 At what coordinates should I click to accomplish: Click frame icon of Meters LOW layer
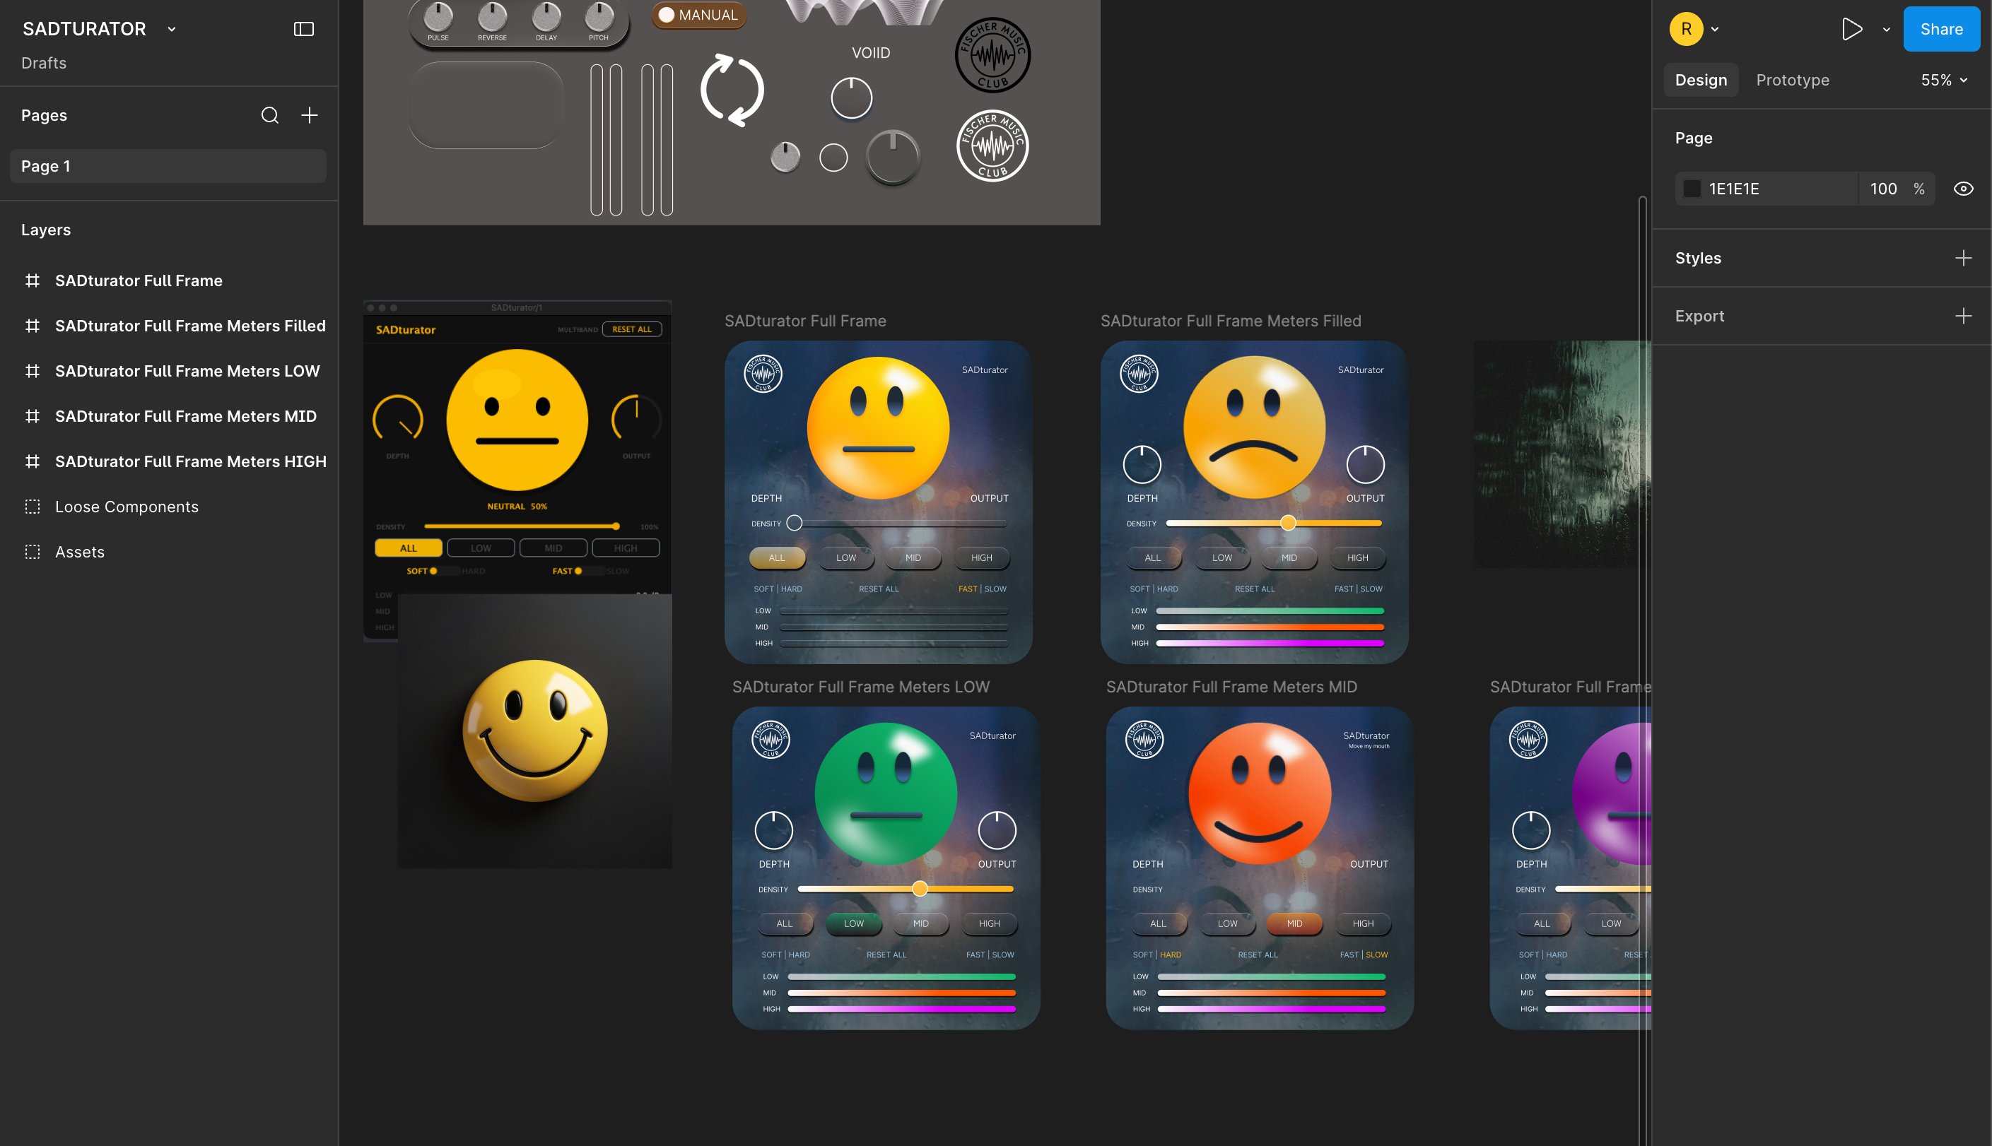click(33, 372)
